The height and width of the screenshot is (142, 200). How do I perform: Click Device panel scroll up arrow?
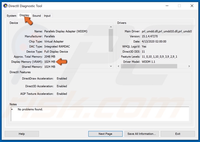tap(111, 27)
